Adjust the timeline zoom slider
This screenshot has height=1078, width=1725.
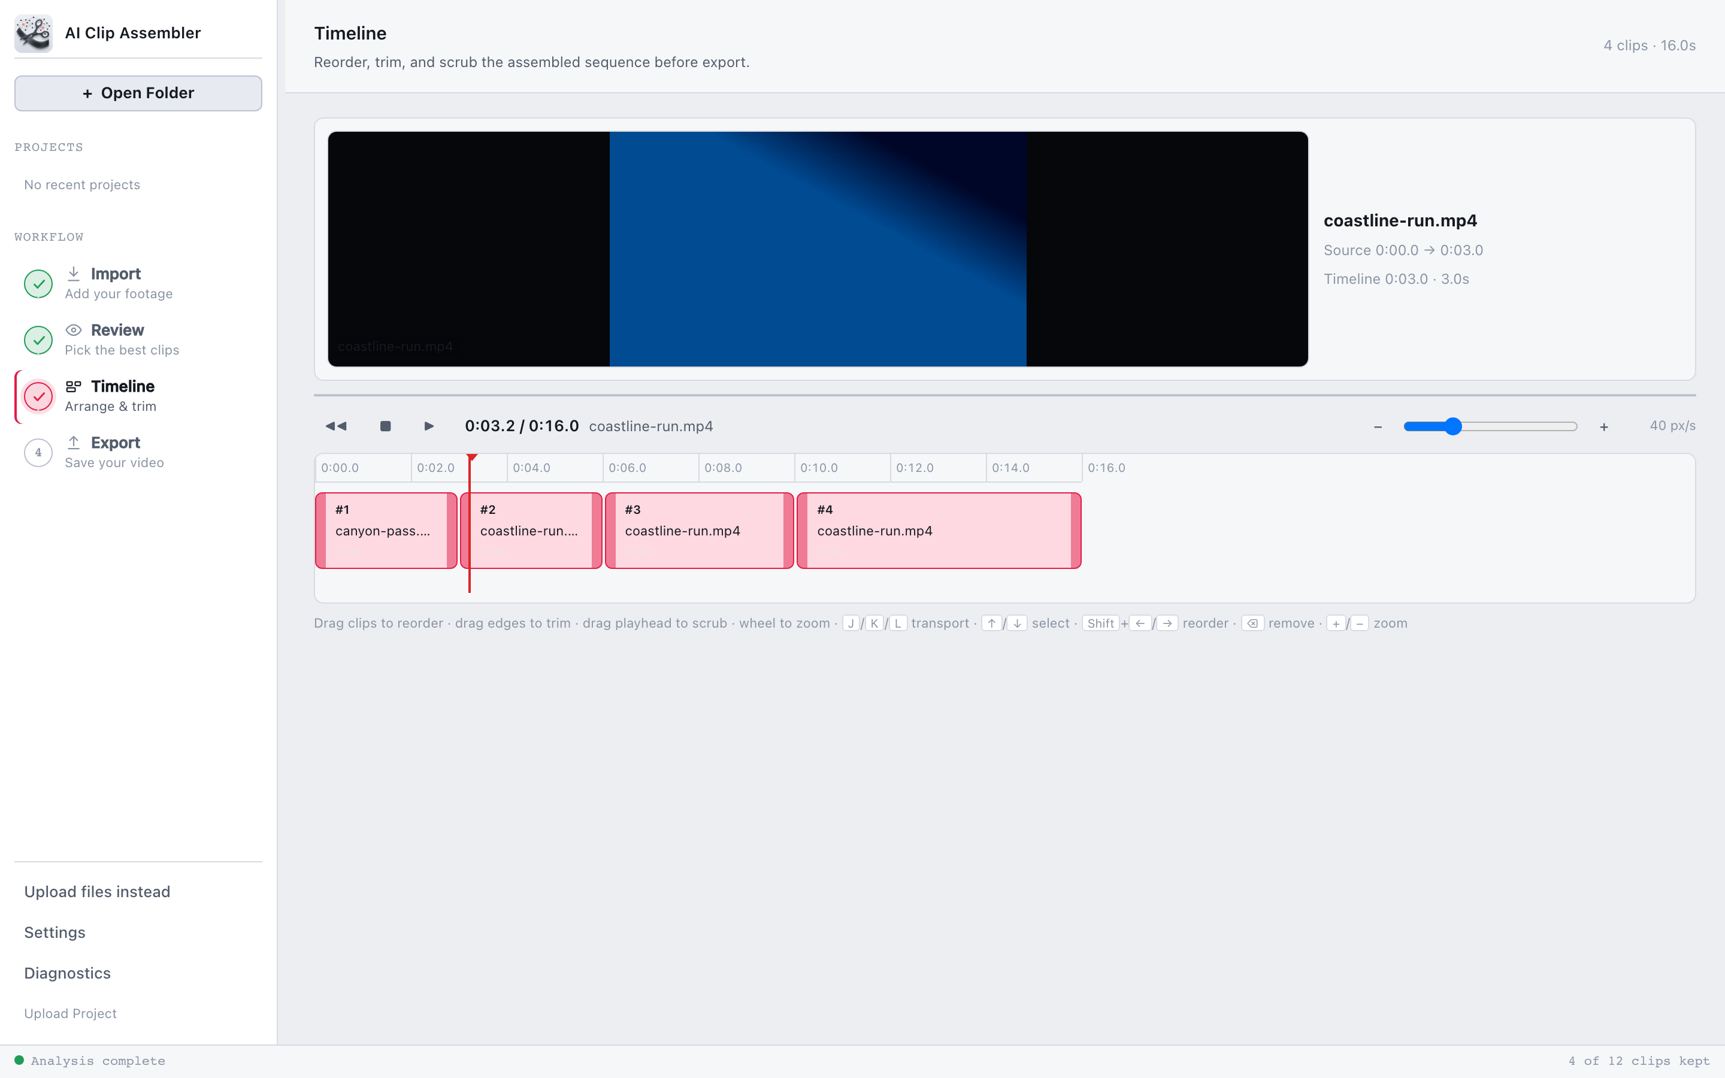click(x=1490, y=426)
